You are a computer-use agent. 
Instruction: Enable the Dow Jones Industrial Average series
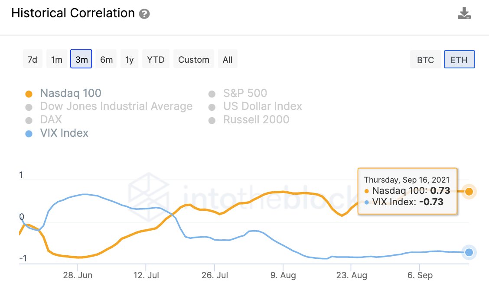(116, 106)
